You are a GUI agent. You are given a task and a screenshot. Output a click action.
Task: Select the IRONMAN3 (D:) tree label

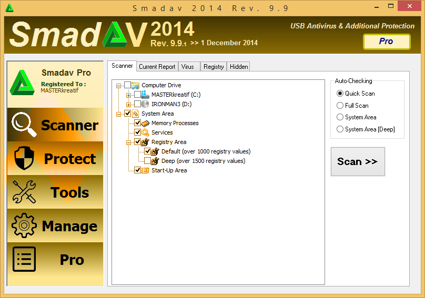tap(171, 104)
